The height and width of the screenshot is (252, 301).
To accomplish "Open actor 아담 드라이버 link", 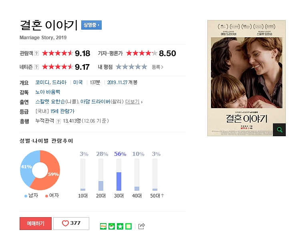I will 95,102.
